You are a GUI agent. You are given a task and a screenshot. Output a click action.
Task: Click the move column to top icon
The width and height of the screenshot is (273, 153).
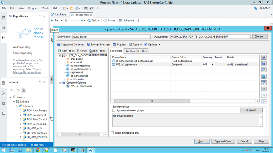point(264,82)
